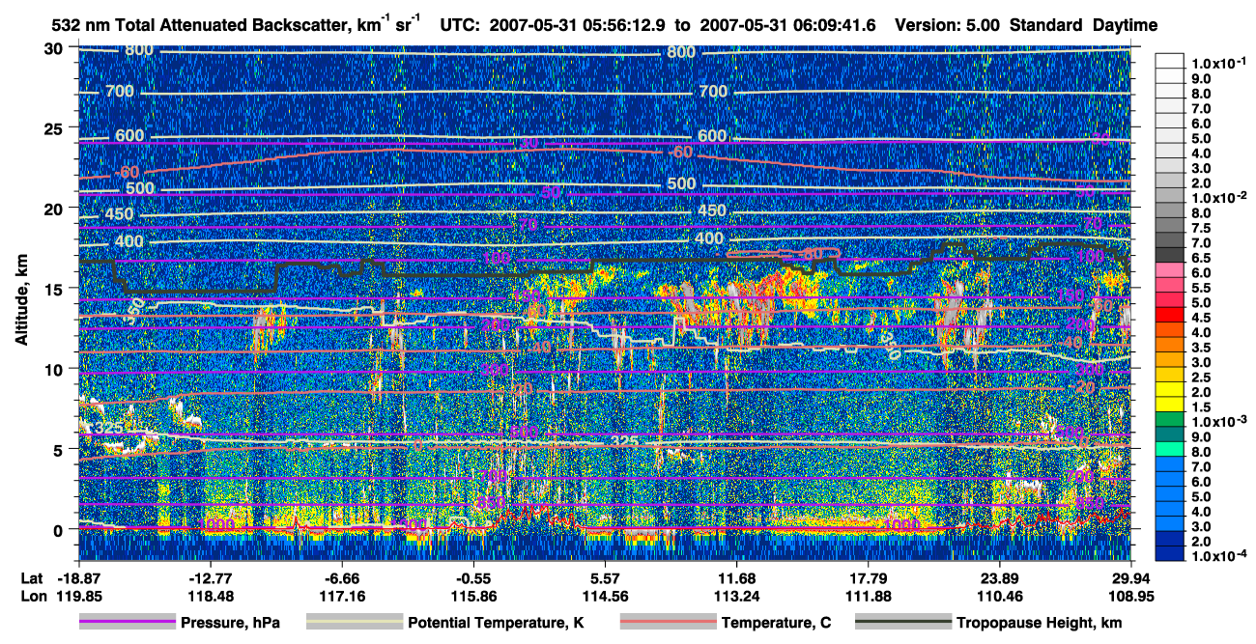
Task: Click the longitude value '110.46'
Action: click(1000, 597)
